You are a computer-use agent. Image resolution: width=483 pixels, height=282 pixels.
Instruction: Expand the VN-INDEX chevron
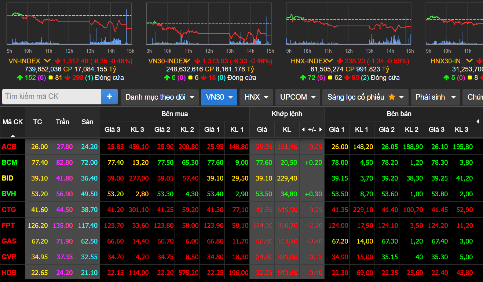pos(47,61)
